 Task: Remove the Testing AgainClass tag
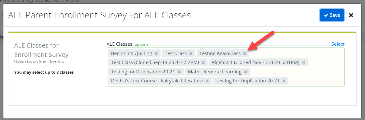click(245, 53)
